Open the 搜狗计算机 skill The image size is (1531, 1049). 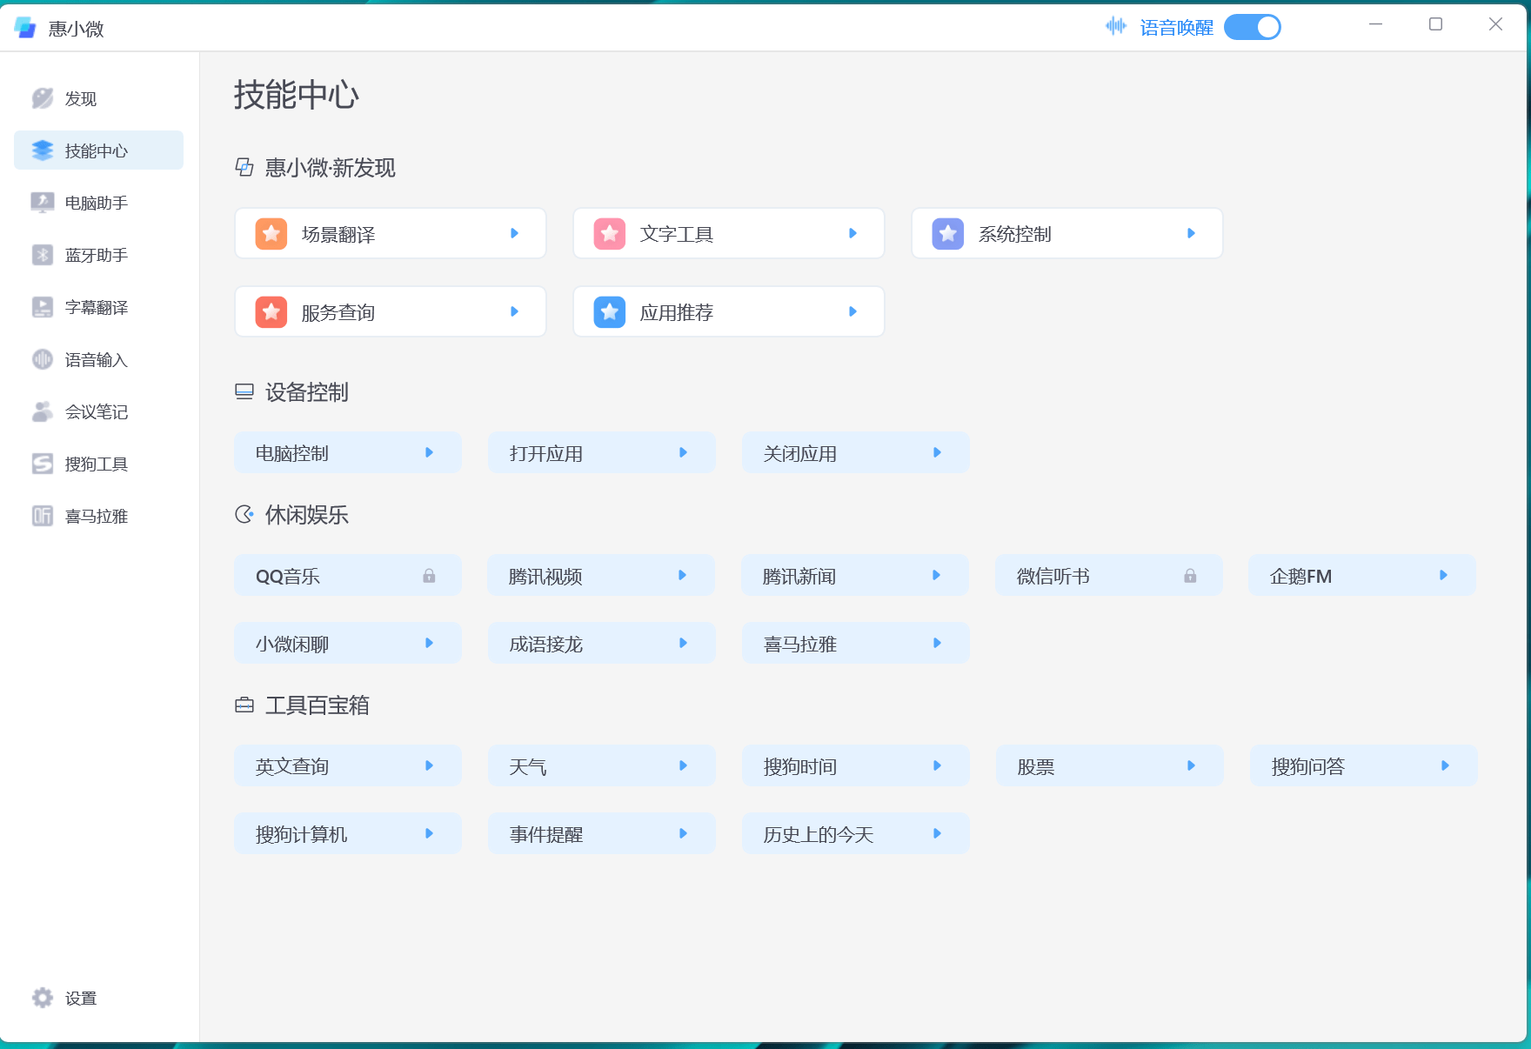[x=347, y=833]
